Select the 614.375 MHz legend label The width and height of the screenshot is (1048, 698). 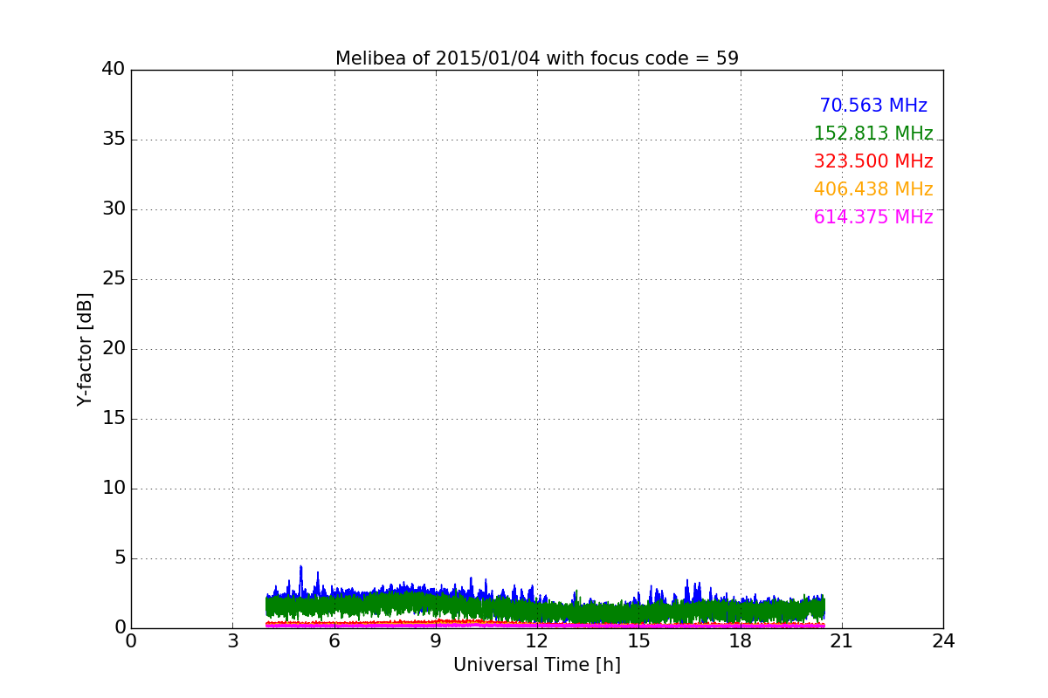[x=873, y=217]
